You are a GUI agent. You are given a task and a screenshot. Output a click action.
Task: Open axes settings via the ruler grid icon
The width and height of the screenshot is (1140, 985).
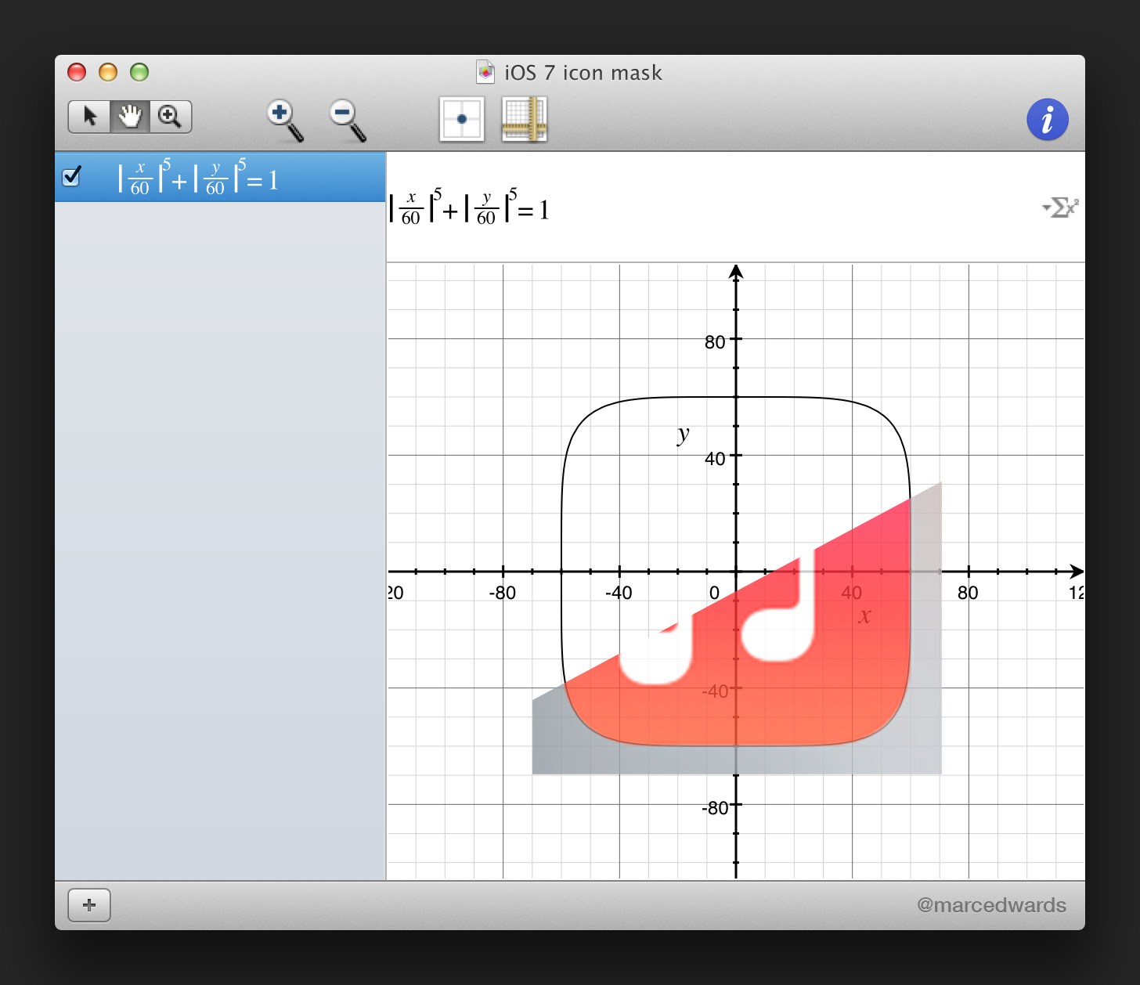click(525, 119)
